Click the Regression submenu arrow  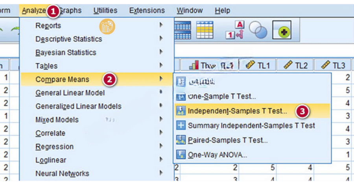161,146
